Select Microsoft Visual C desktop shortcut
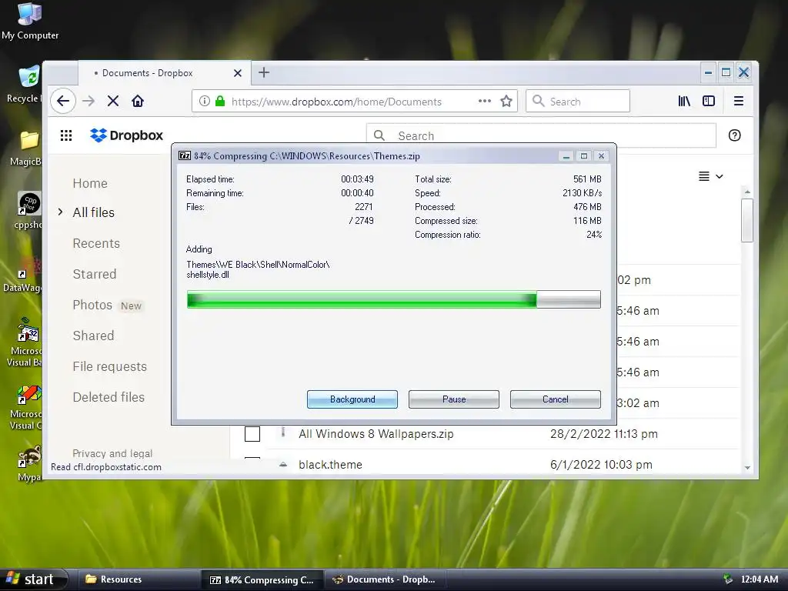The height and width of the screenshot is (591, 788). click(26, 408)
